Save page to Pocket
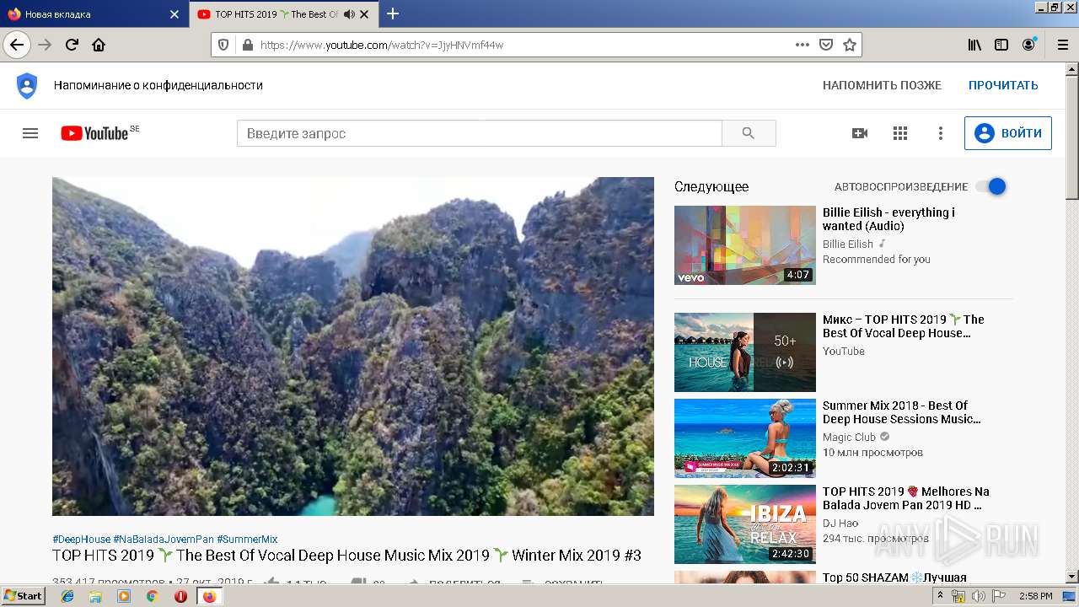The image size is (1079, 607). click(x=826, y=45)
